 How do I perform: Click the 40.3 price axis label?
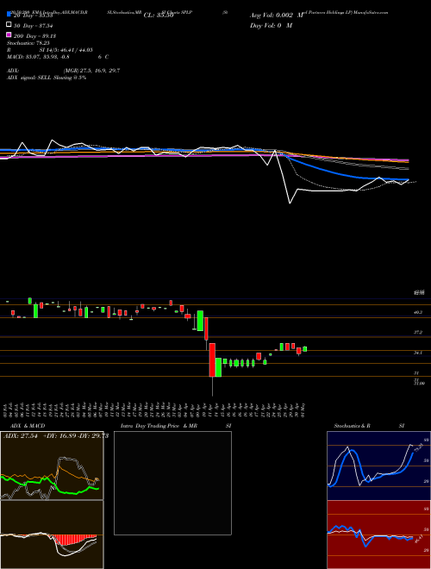coord(418,312)
